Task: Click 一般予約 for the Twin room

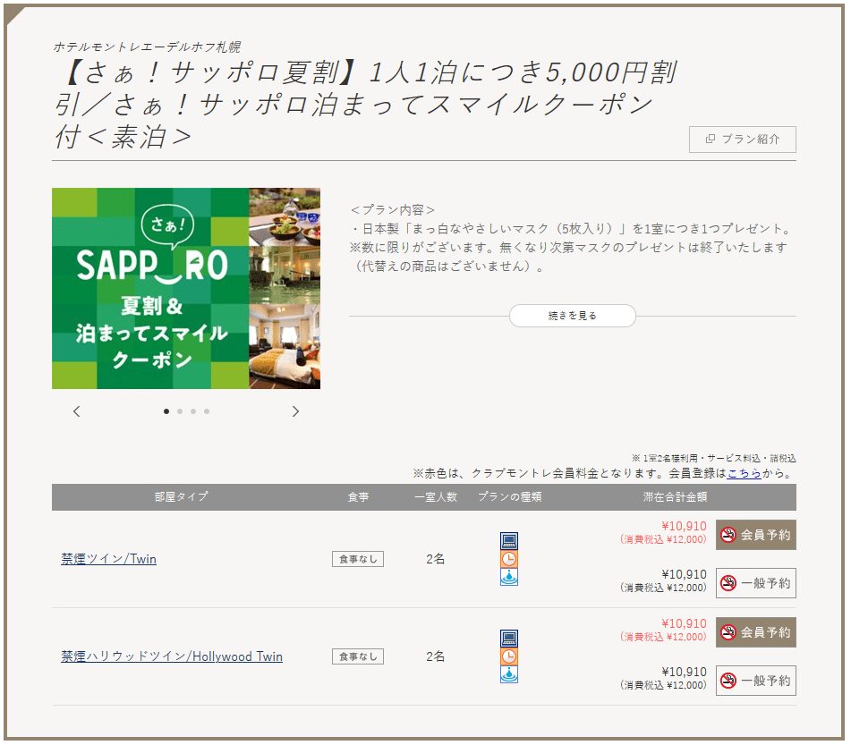Action: point(755,583)
